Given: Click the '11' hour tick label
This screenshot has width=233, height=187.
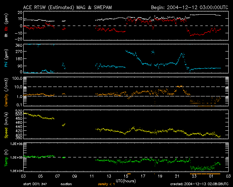Looking at the screenshot, I should point(92,176).
